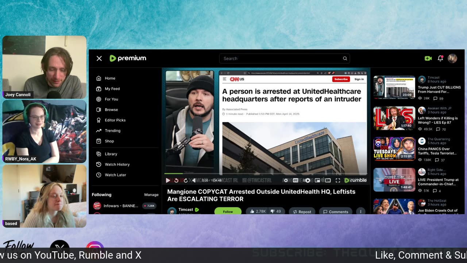This screenshot has width=467, height=263.
Task: Click the rumble logo in the player bar
Action: pyautogui.click(x=355, y=180)
